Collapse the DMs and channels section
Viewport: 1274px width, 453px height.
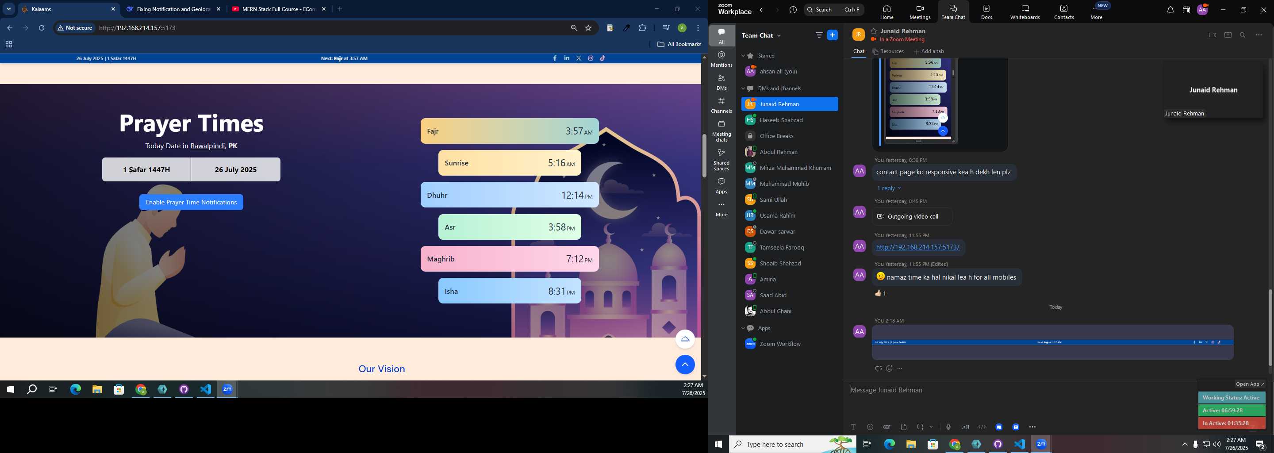point(743,89)
